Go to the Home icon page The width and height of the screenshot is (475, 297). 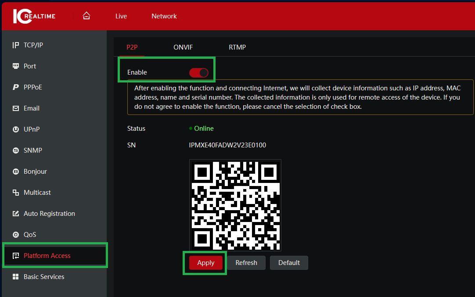click(x=86, y=16)
